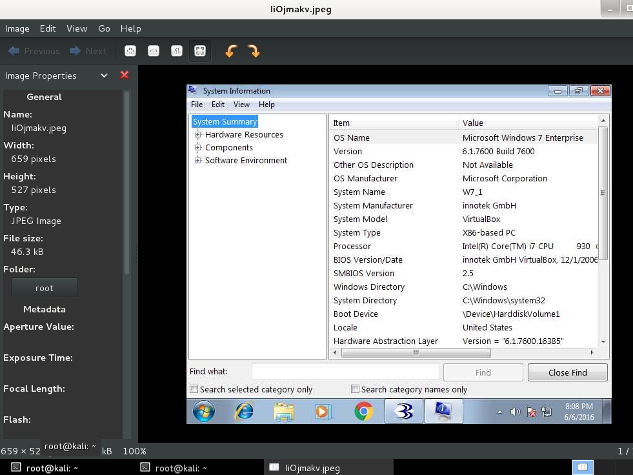The height and width of the screenshot is (475, 633).
Task: Open the Image menu
Action: [17, 28]
